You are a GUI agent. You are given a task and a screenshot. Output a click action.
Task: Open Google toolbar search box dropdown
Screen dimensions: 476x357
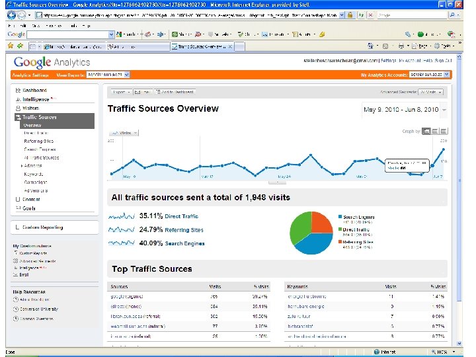[111, 34]
